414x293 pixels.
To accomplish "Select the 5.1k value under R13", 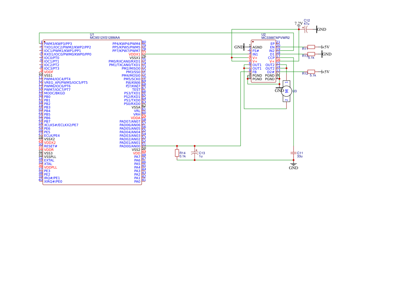I will coord(311,58).
